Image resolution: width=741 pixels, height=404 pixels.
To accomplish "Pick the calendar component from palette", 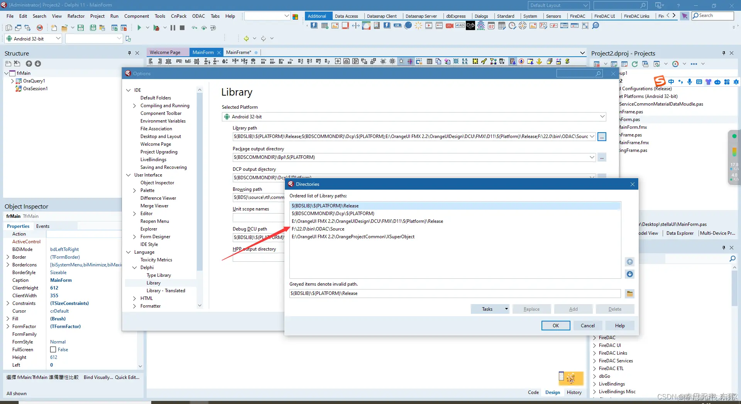I will click(x=491, y=26).
